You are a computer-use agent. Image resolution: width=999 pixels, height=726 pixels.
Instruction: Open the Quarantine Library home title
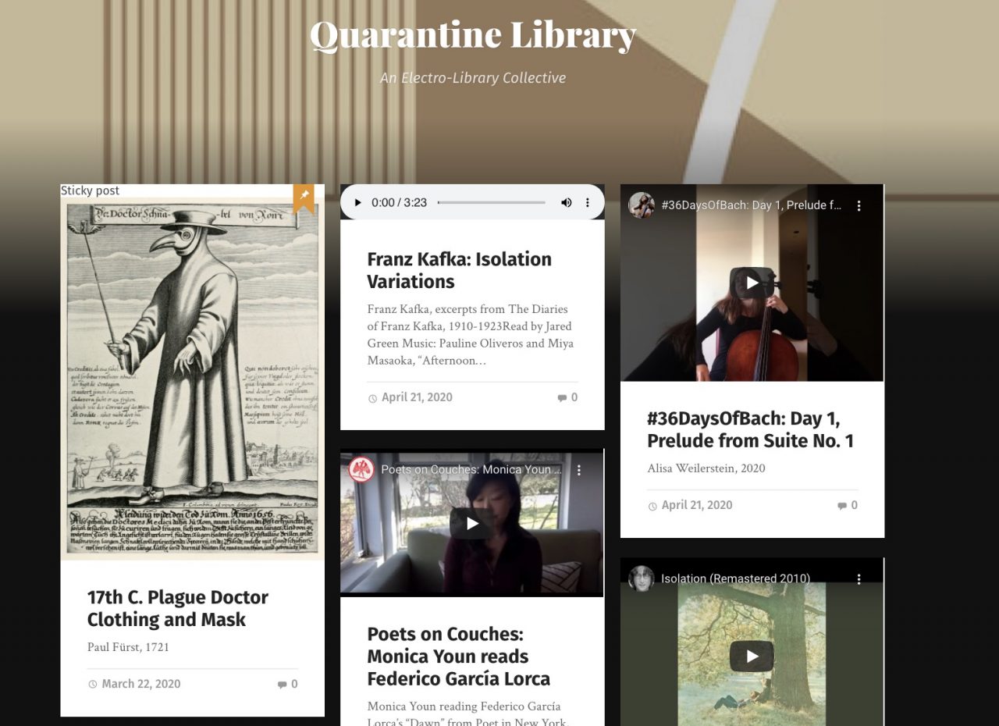(473, 35)
